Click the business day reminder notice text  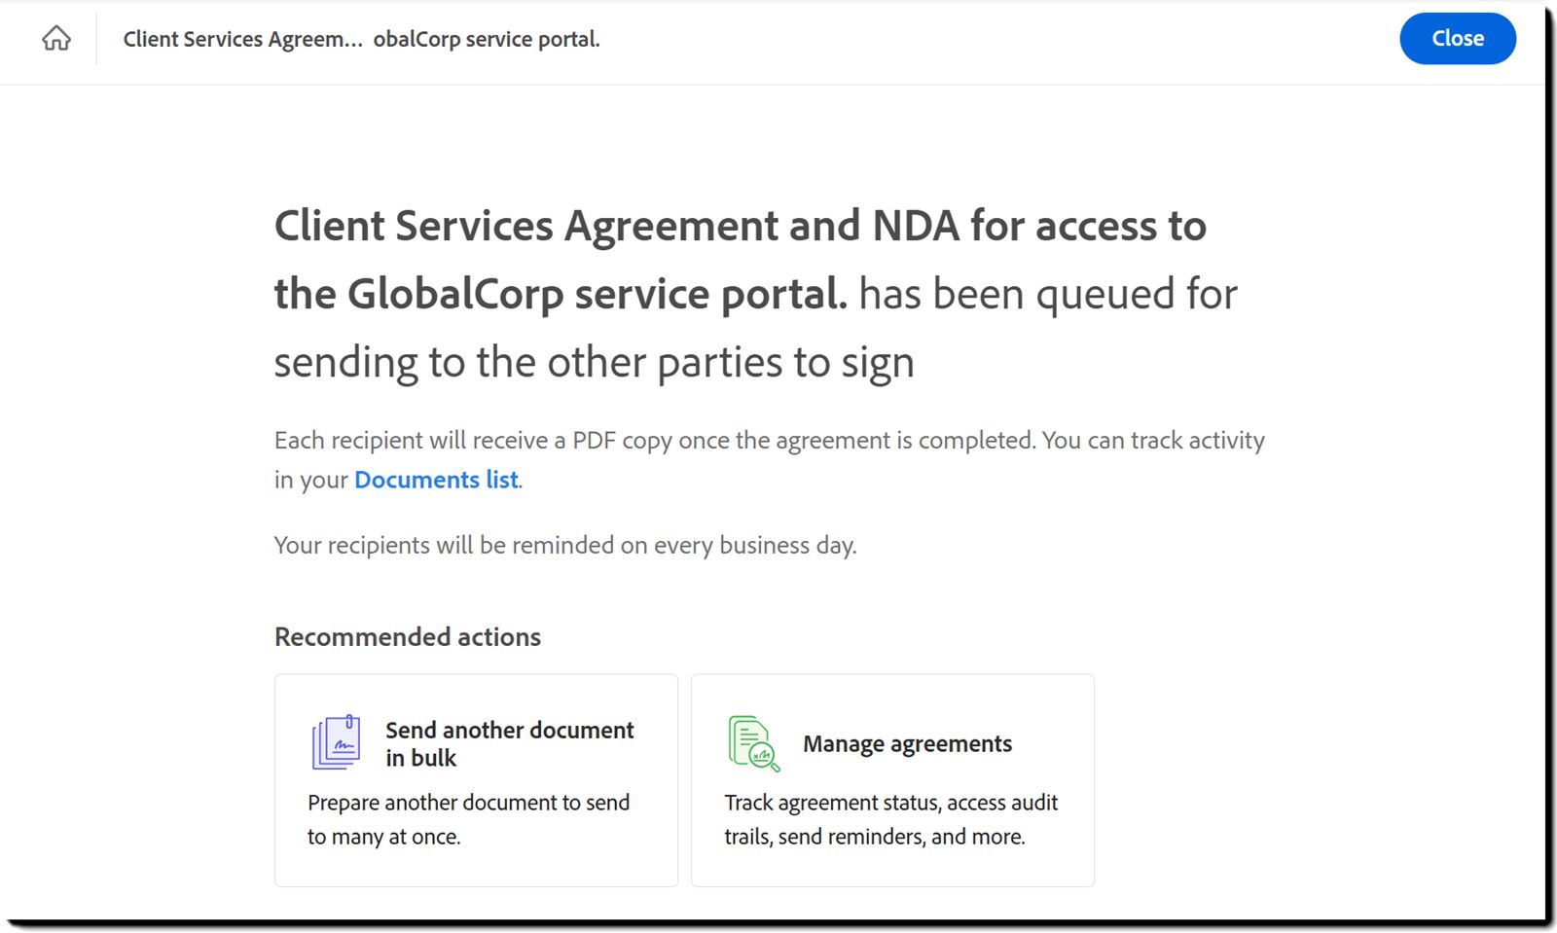(564, 546)
